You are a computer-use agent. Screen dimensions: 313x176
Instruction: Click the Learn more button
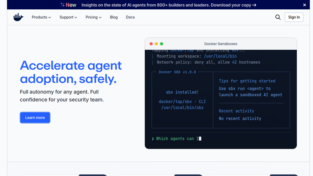tap(35, 118)
